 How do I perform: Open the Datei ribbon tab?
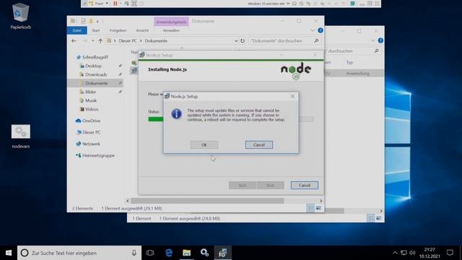[x=77, y=30]
